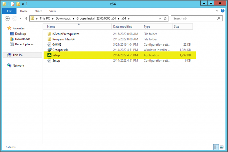Switch to Large icons view in status bar
The width and height of the screenshot is (228, 152).
(x=222, y=147)
